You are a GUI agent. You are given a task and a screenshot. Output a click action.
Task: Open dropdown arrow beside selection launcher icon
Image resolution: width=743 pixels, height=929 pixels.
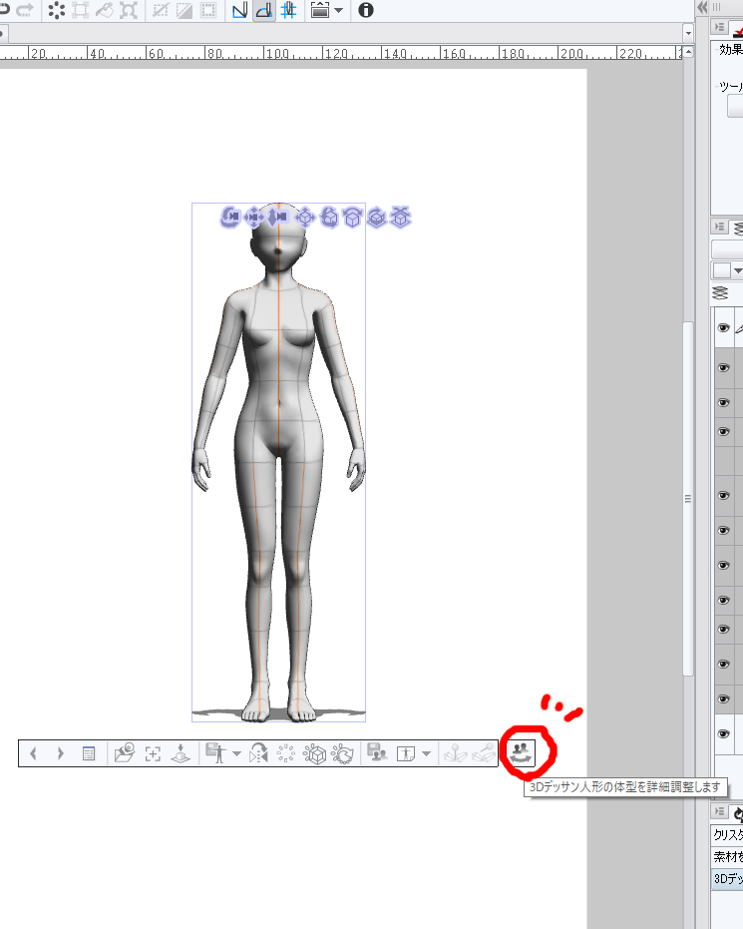[339, 10]
